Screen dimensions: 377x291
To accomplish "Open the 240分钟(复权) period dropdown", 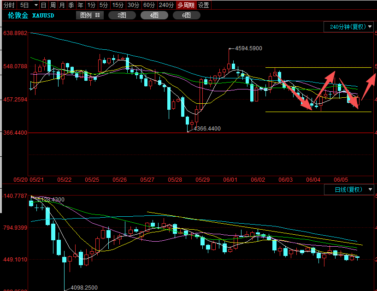I will click(348, 27).
